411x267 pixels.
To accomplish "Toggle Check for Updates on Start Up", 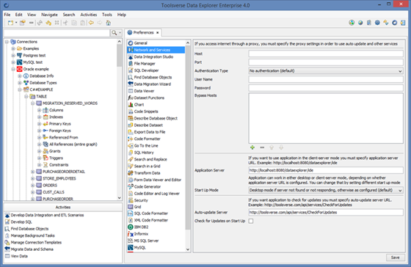I will coord(251,221).
